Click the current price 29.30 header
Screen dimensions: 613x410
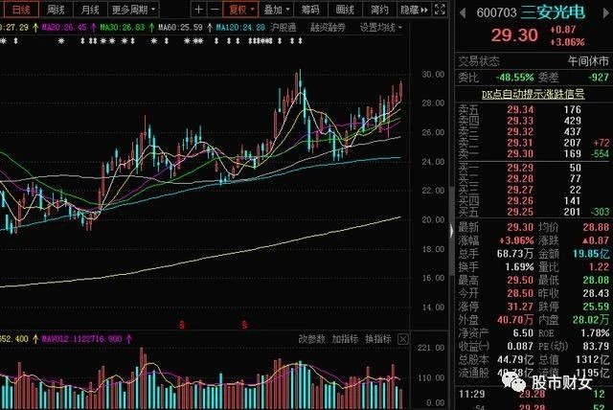[514, 35]
